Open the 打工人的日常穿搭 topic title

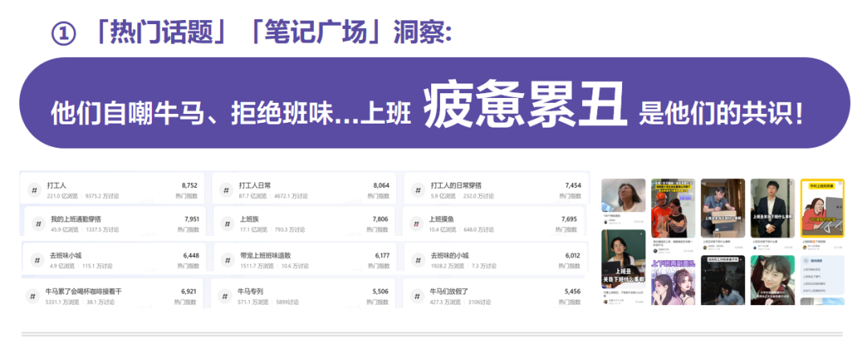coord(456,186)
